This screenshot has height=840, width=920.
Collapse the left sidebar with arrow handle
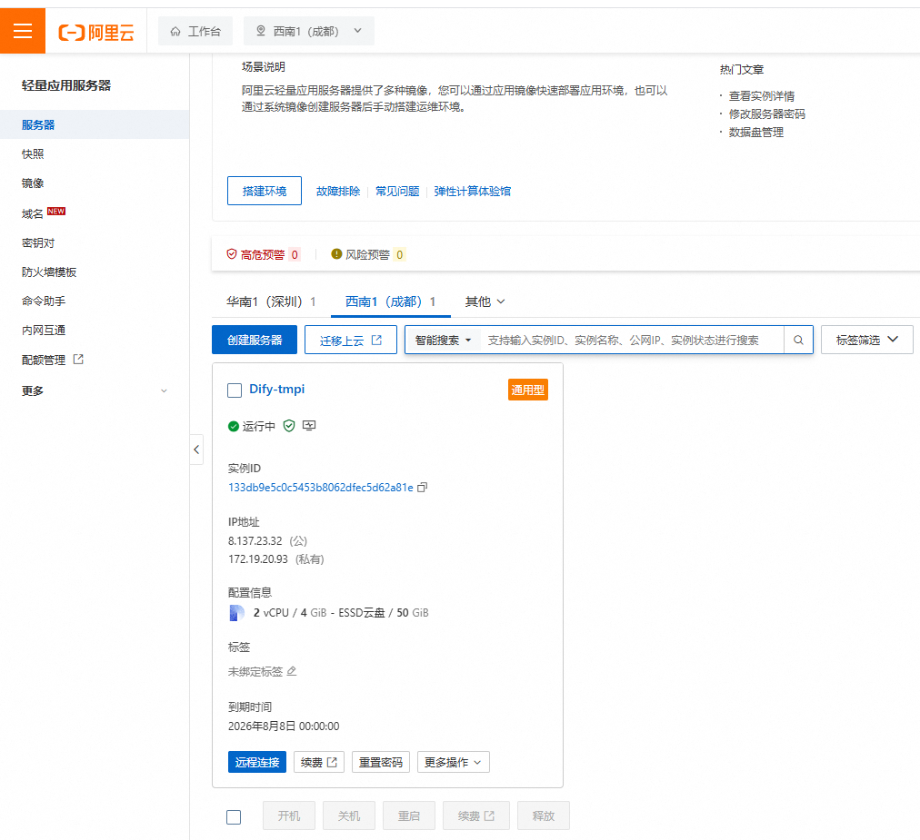[x=196, y=450]
